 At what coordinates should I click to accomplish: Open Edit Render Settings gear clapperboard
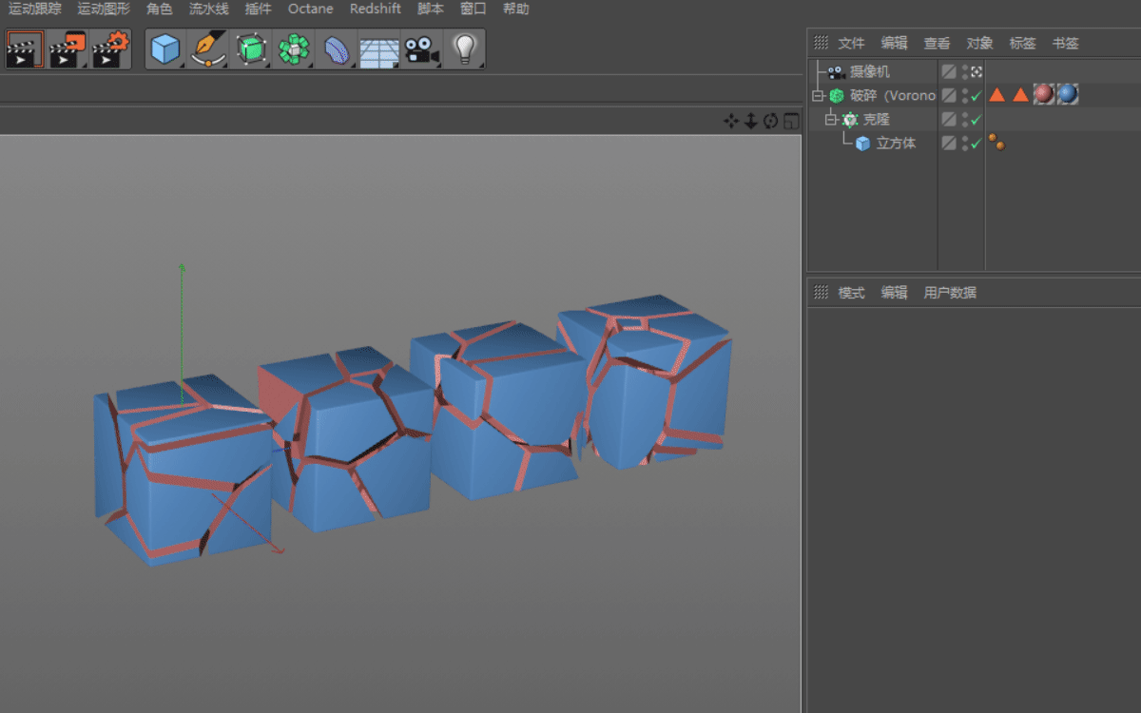(110, 48)
